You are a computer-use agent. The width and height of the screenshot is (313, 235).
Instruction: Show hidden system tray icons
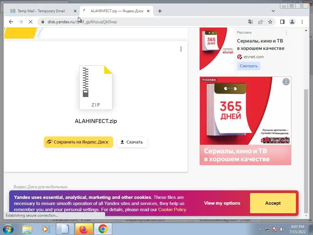point(260,229)
